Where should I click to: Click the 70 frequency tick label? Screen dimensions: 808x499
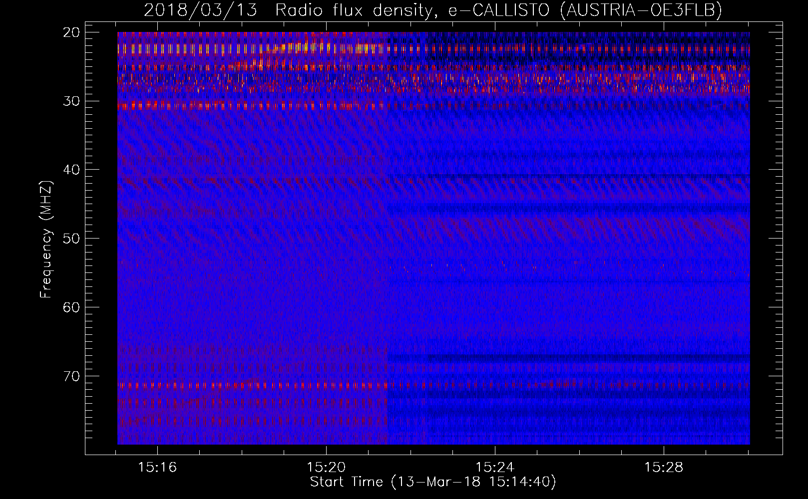point(71,376)
